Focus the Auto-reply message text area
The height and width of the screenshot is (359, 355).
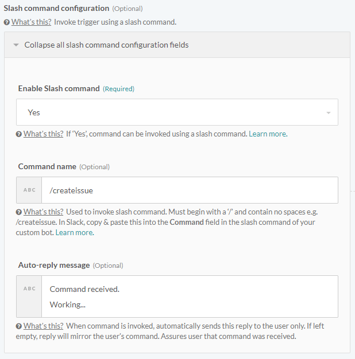click(190, 296)
